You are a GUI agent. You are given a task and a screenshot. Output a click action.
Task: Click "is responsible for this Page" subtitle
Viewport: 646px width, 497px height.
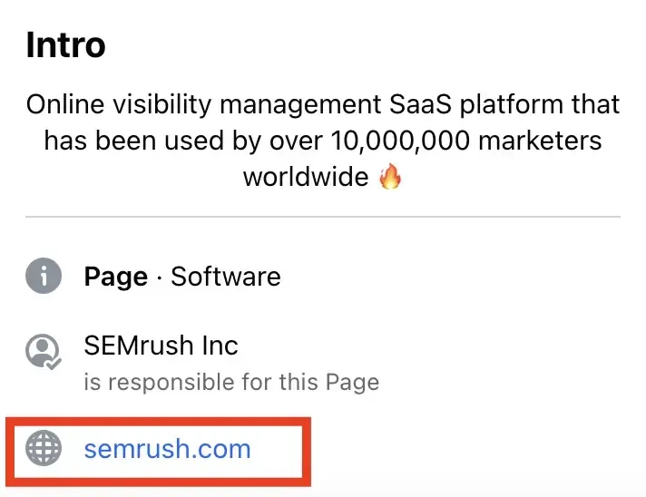click(x=231, y=382)
